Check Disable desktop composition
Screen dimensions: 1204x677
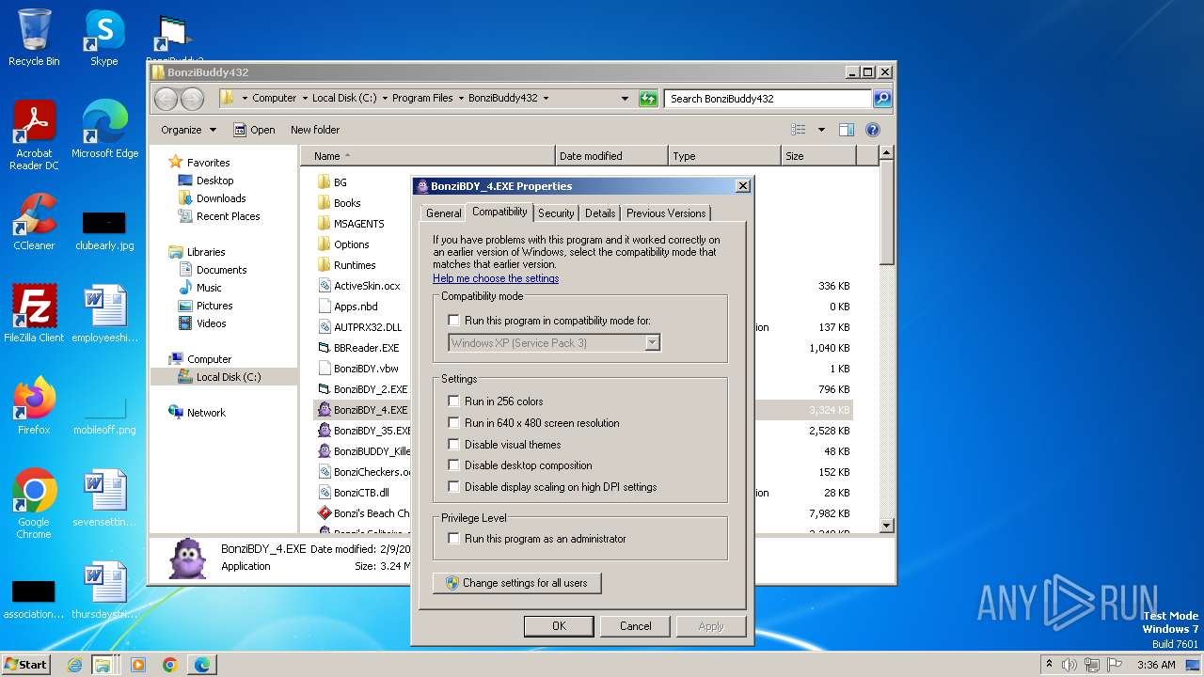point(453,465)
